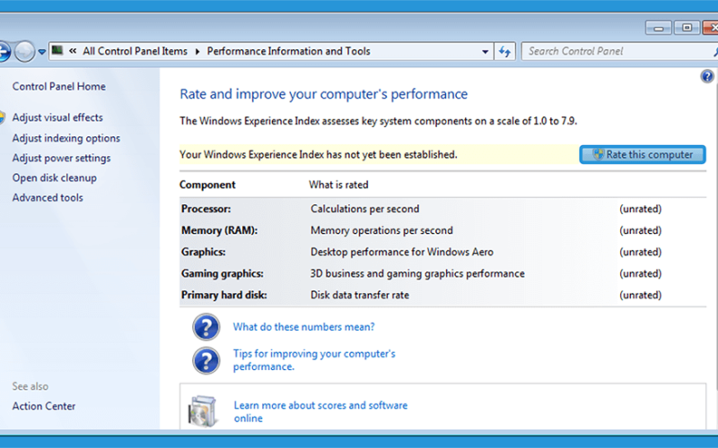Expand the breadcrumb arrow after All Control Panel Items
Screen dimensions: 718x448
[x=197, y=51]
